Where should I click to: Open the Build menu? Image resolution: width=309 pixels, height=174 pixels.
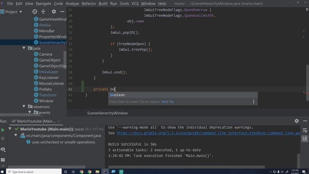(103, 3)
